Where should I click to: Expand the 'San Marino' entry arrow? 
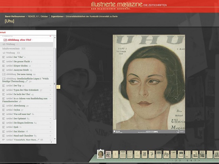[50, 132]
